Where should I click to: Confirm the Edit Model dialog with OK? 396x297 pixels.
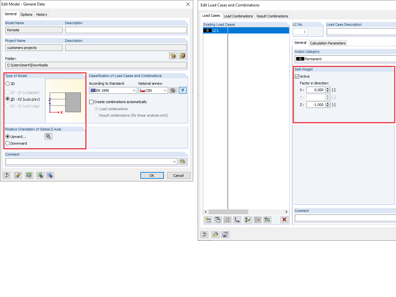tap(152, 175)
